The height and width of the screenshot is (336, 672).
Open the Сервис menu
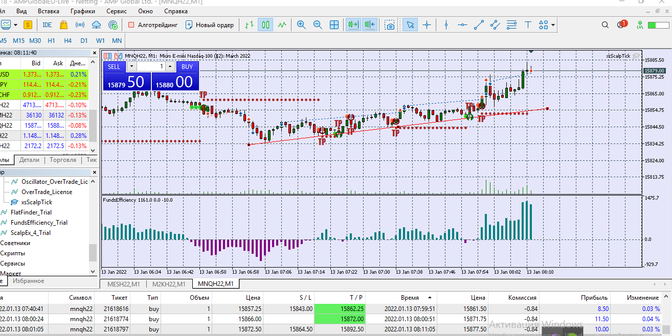click(117, 11)
